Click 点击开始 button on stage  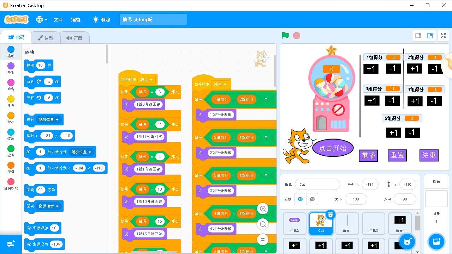tap(333, 148)
